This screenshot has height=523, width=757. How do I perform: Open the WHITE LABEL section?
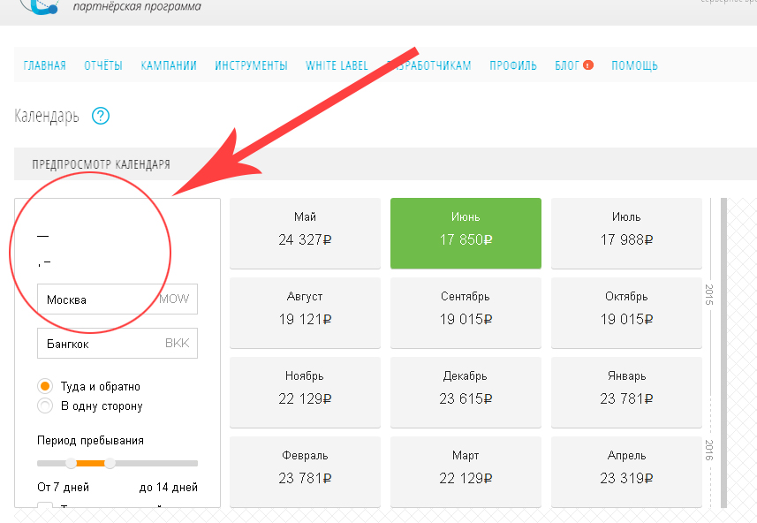tap(337, 65)
